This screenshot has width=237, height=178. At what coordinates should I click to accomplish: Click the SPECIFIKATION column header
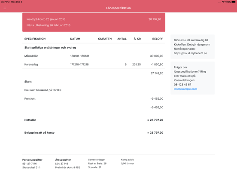click(x=35, y=39)
